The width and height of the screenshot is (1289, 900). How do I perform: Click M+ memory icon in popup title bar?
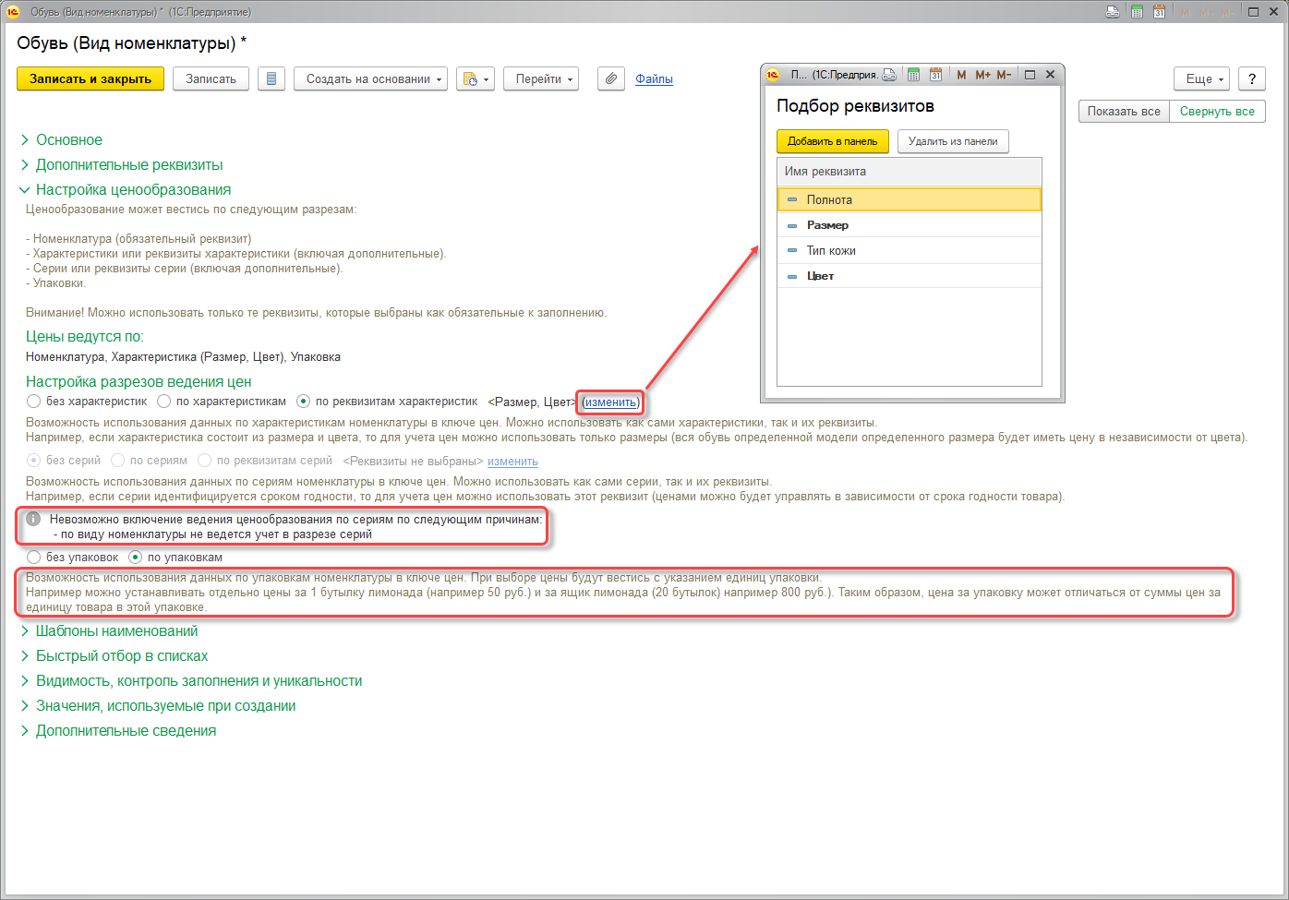[982, 75]
